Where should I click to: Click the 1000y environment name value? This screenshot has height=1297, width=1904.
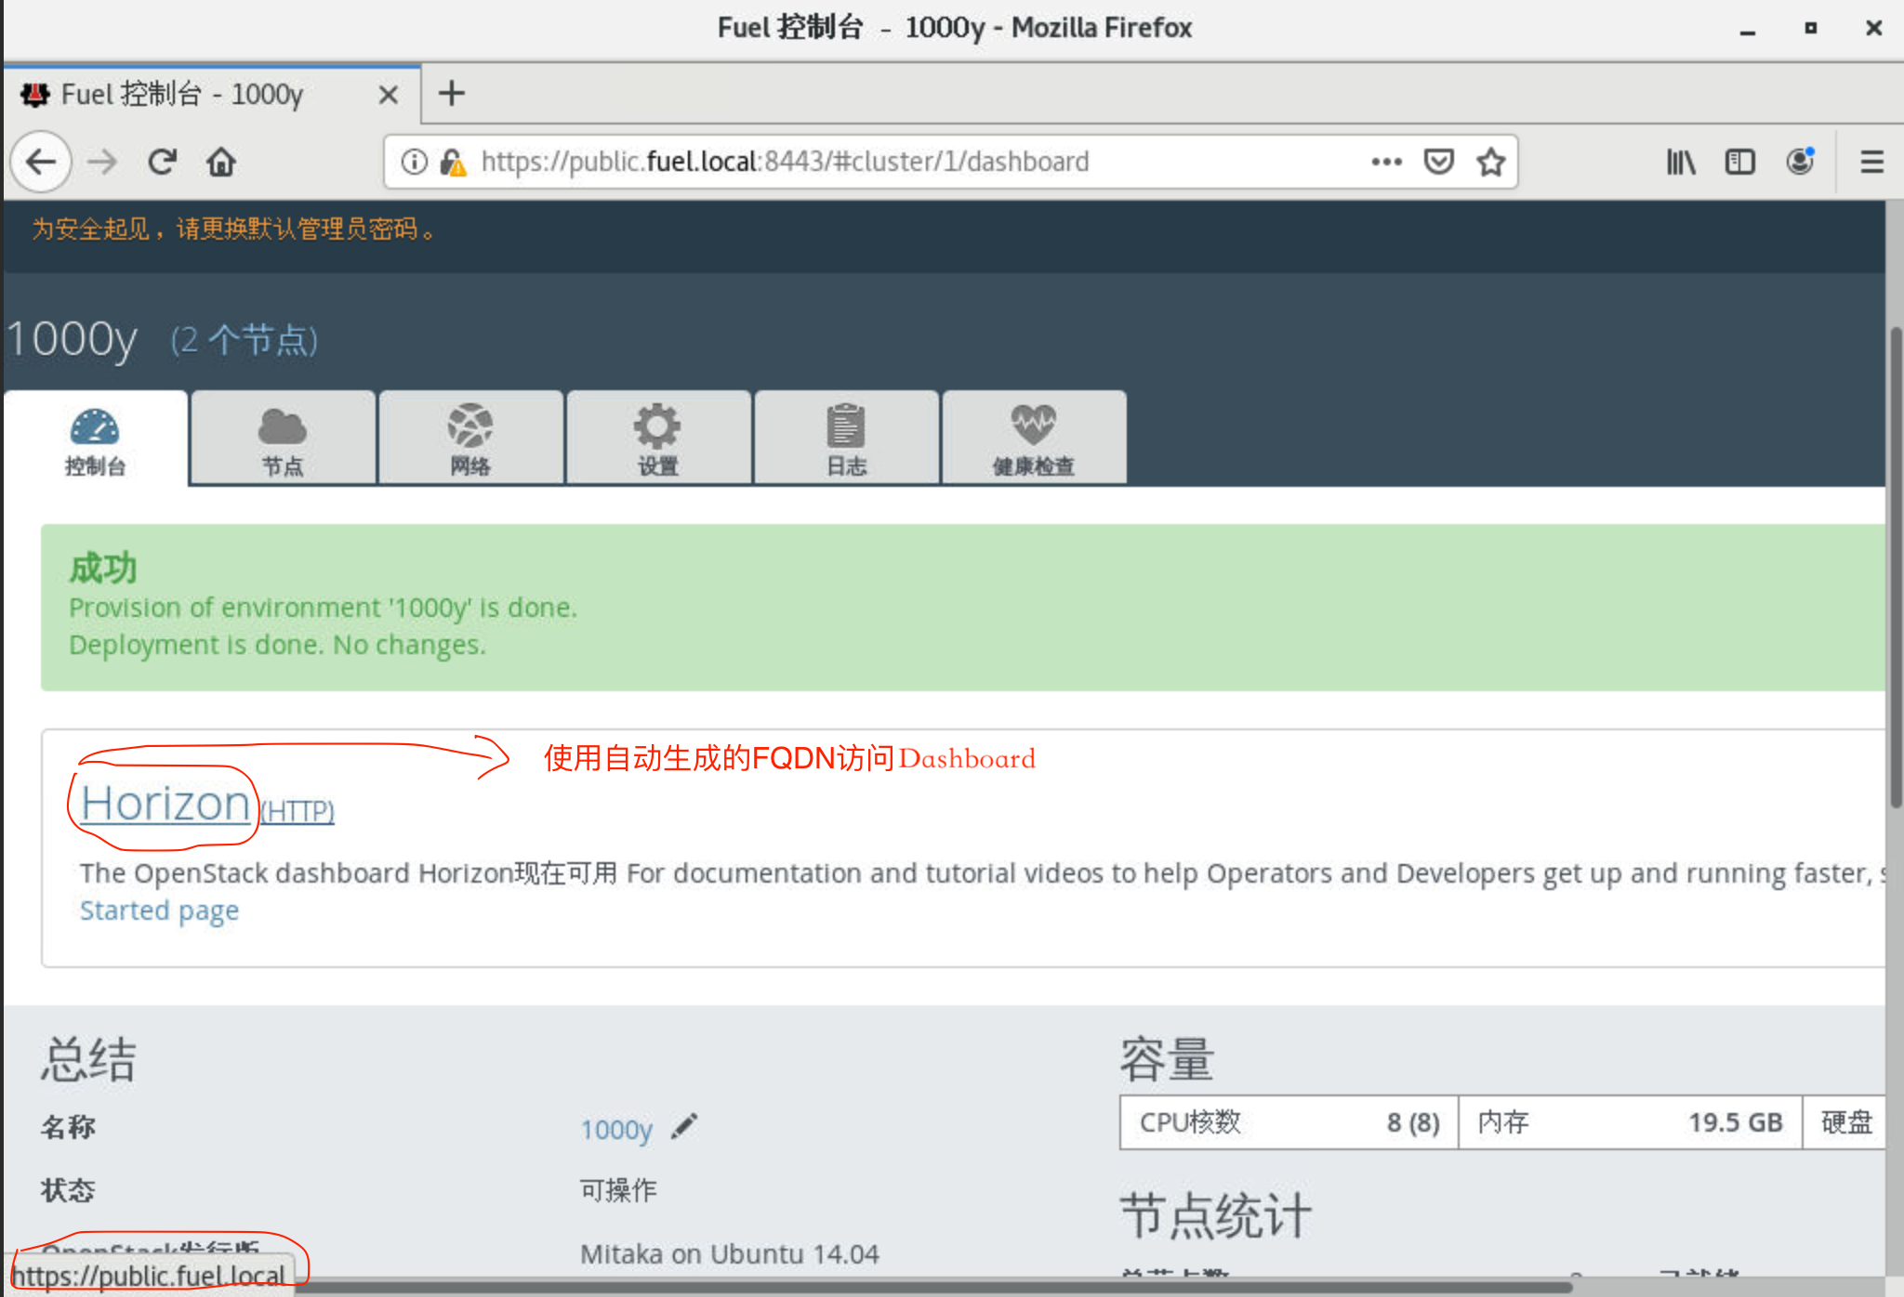[x=616, y=1130]
